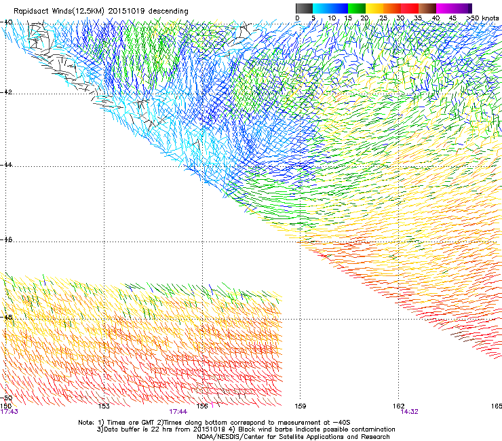
Task: Click the green 15-20 knots legend segment
Action: click(x=357, y=8)
